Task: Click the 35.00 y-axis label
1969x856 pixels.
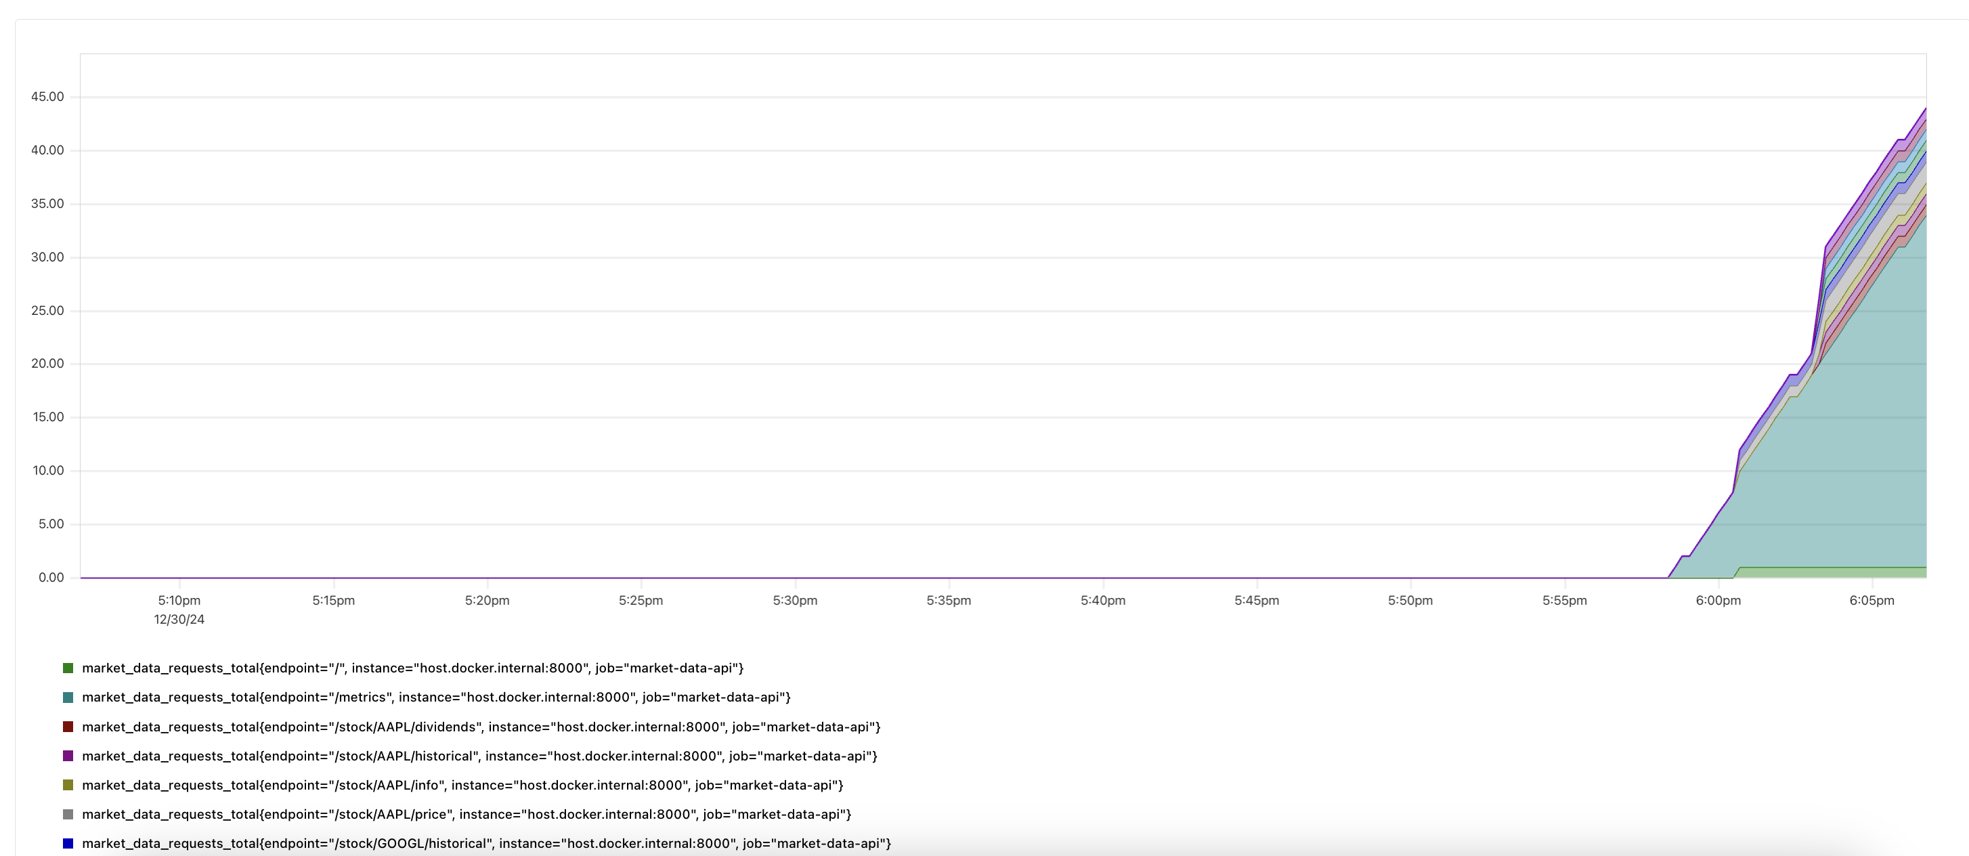Action: 47,203
